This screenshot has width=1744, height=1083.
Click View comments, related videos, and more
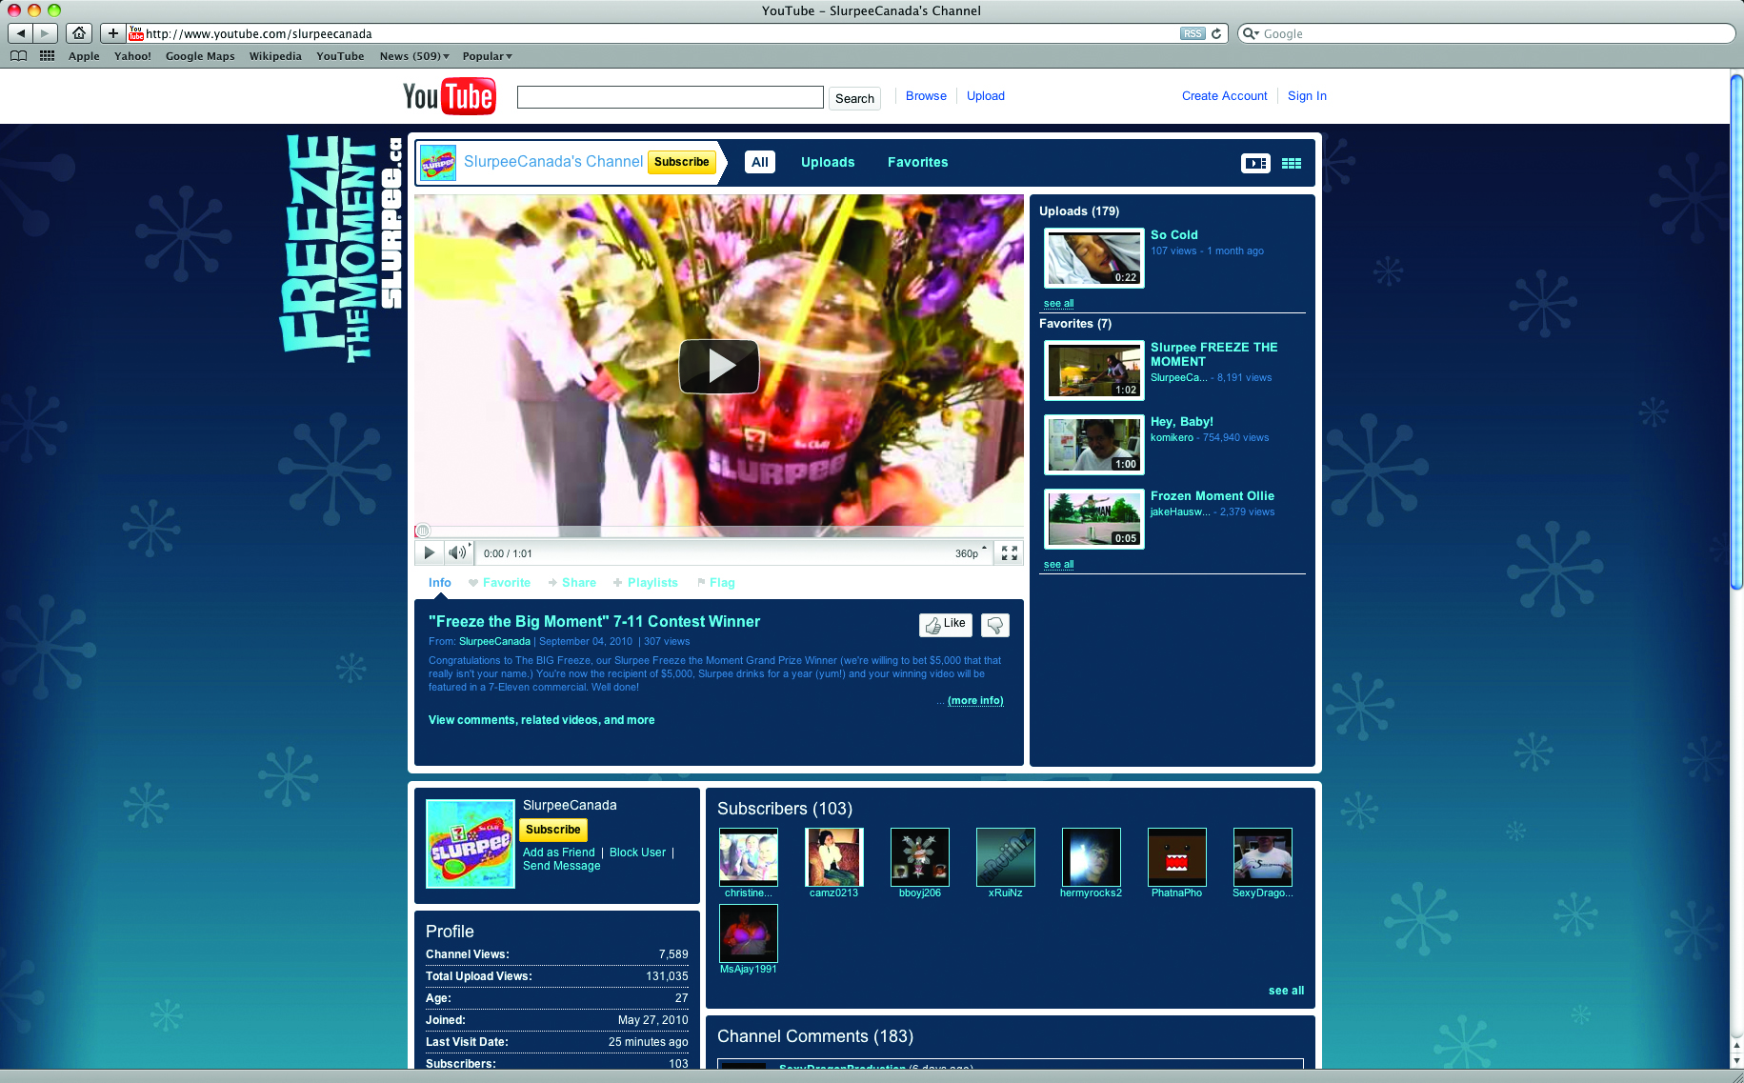[541, 720]
